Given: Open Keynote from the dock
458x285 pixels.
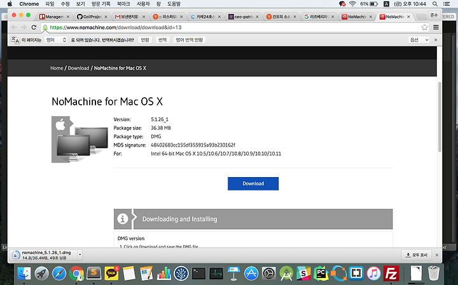Looking at the screenshot, I should click(x=233, y=274).
